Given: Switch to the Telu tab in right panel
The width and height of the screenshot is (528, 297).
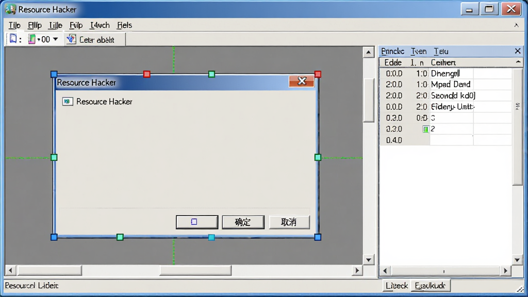Looking at the screenshot, I should pos(441,51).
